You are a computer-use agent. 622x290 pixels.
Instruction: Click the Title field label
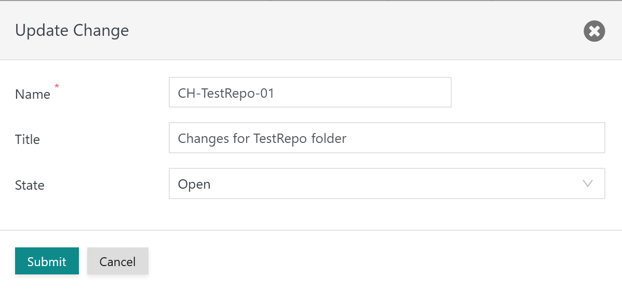coord(27,140)
